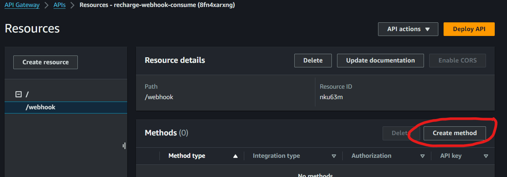Click the recharge-webhook-consume breadcrumb title
This screenshot has height=177, width=507.
[x=157, y=5]
